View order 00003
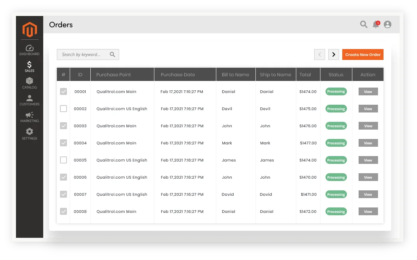The width and height of the screenshot is (417, 260). (x=368, y=126)
